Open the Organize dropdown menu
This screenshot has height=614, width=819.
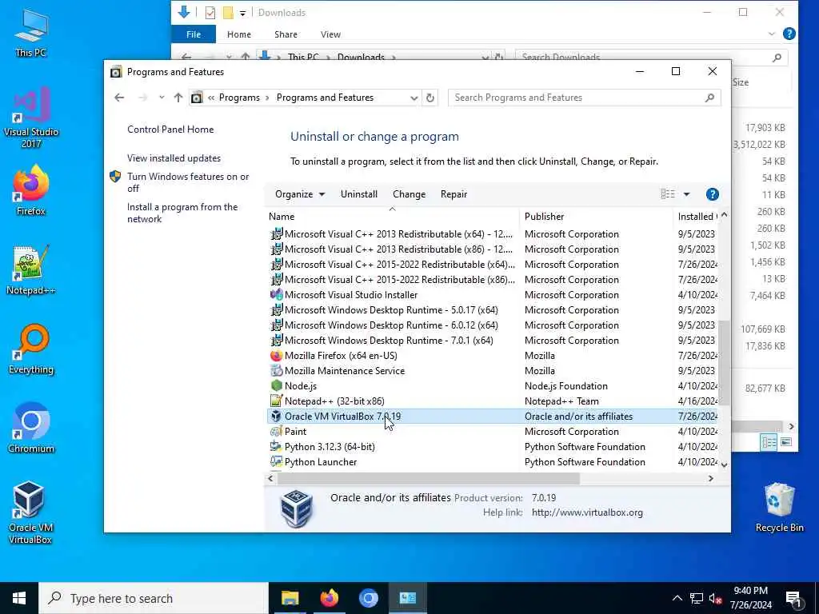point(300,194)
